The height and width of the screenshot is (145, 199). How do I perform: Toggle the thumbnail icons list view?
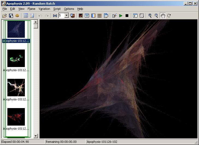[x=26, y=16]
